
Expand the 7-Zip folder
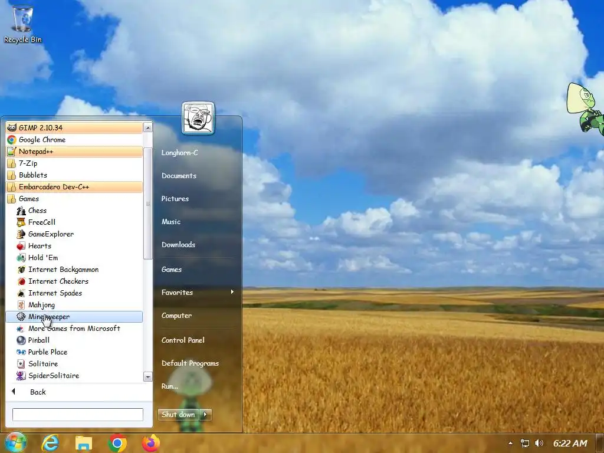click(x=74, y=163)
